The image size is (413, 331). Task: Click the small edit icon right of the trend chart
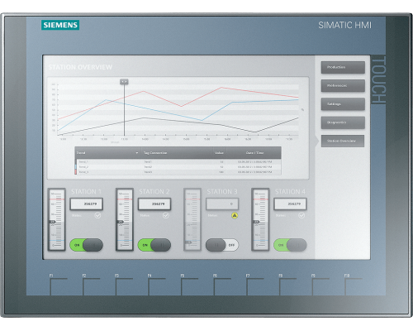click(x=302, y=110)
